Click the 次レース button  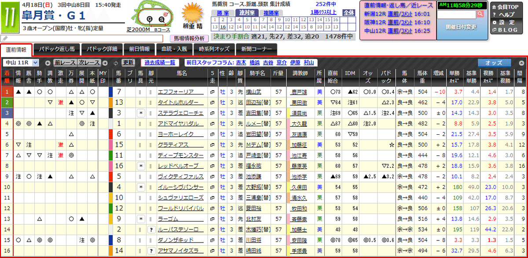pyautogui.click(x=89, y=63)
